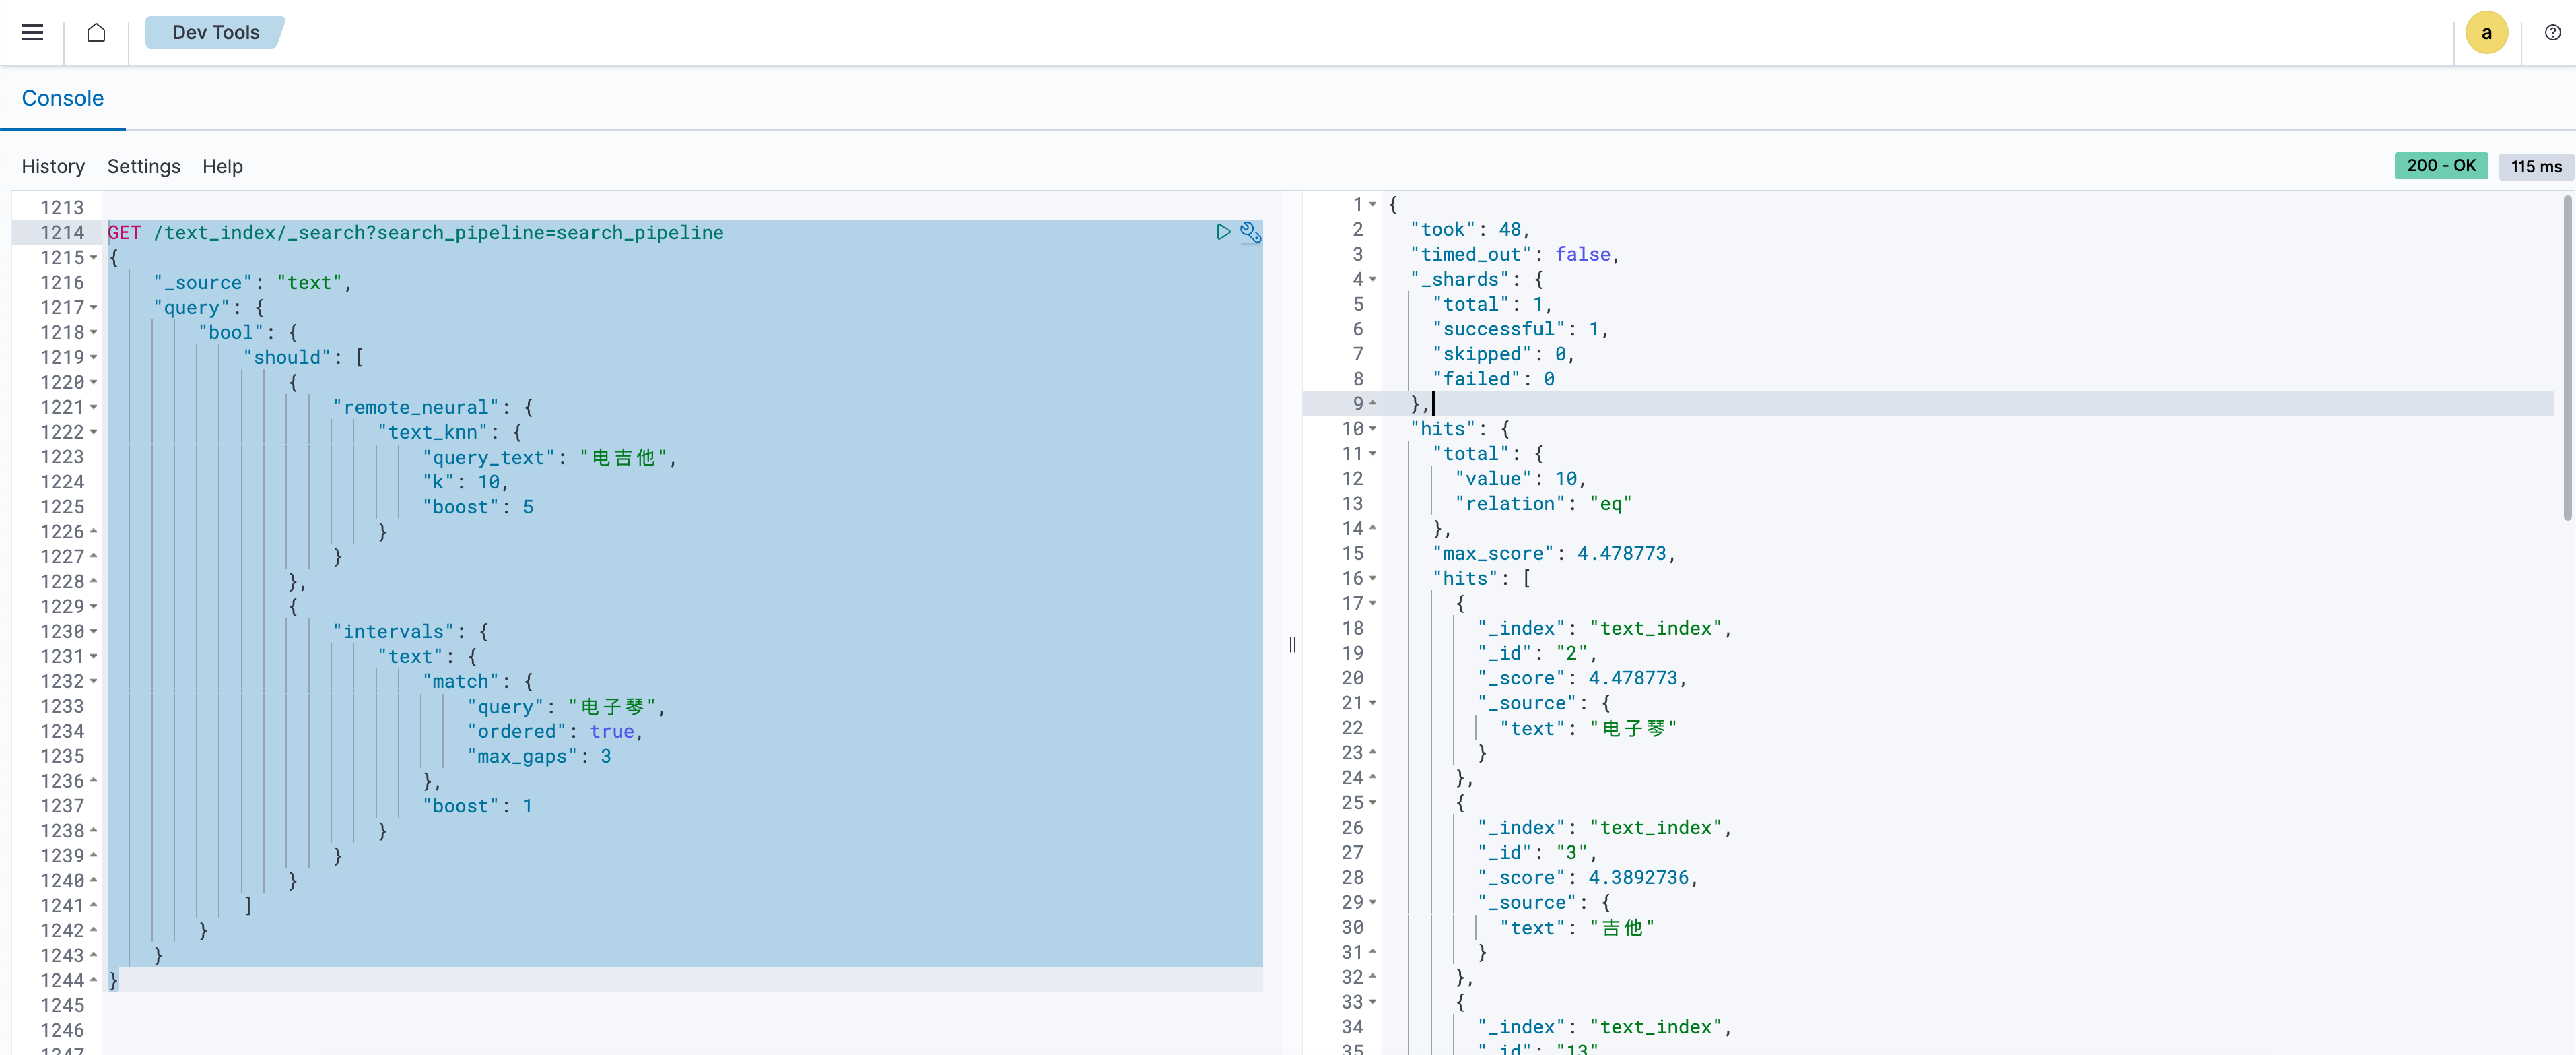This screenshot has height=1055, width=2576.
Task: Collapse the total block at output line 11
Action: coord(1373,453)
